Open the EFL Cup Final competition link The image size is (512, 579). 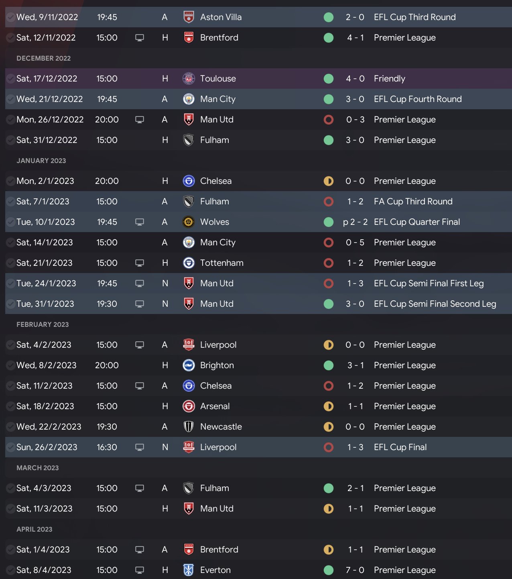(400, 447)
